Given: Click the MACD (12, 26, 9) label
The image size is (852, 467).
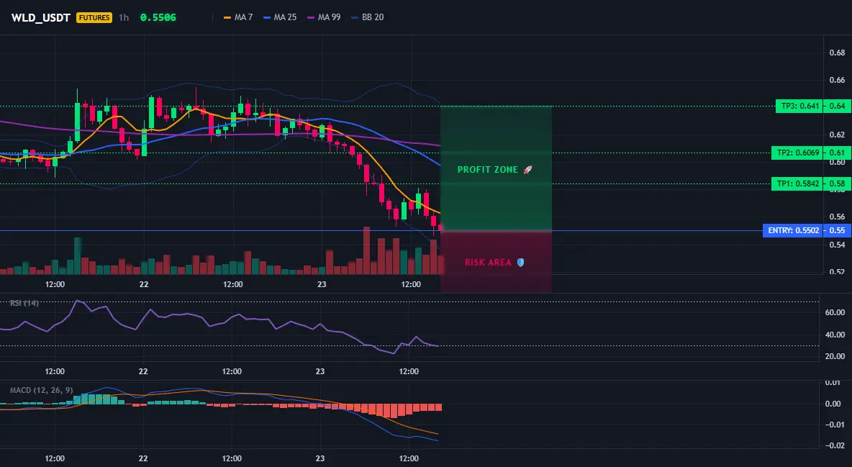Looking at the screenshot, I should point(41,390).
